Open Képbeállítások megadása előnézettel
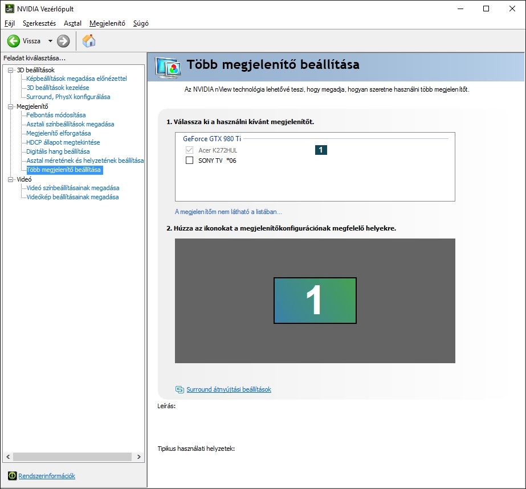Viewport: 526px width, 489px height. 76,79
